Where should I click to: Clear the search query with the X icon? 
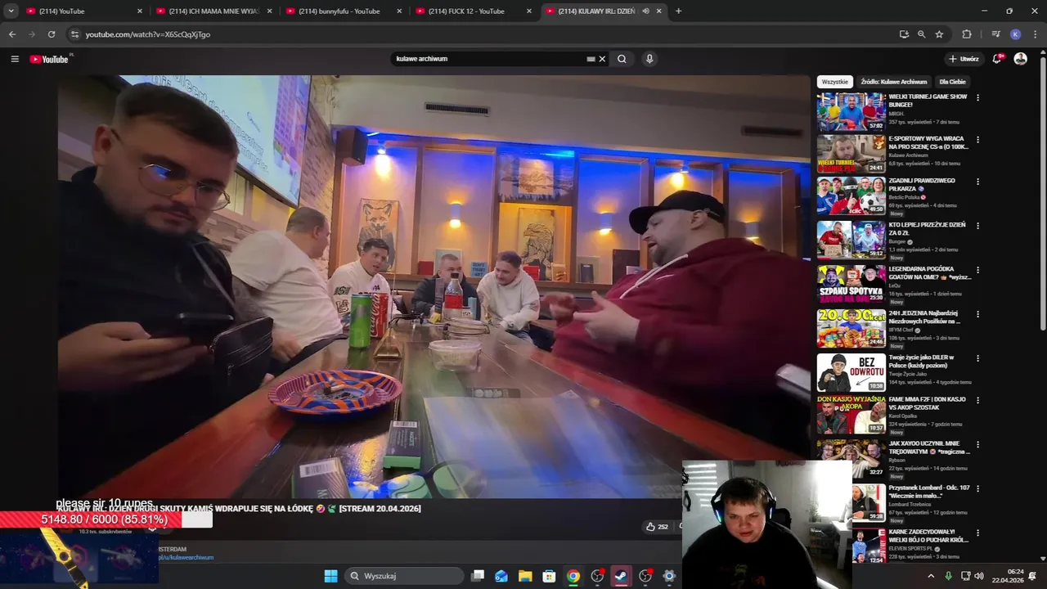[x=602, y=59]
